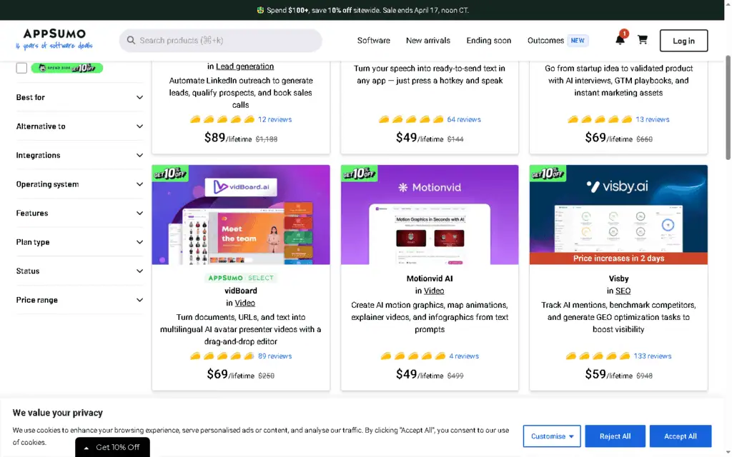732x457 pixels.
Task: Click the page vertical scrollbar
Action: (x=727, y=108)
